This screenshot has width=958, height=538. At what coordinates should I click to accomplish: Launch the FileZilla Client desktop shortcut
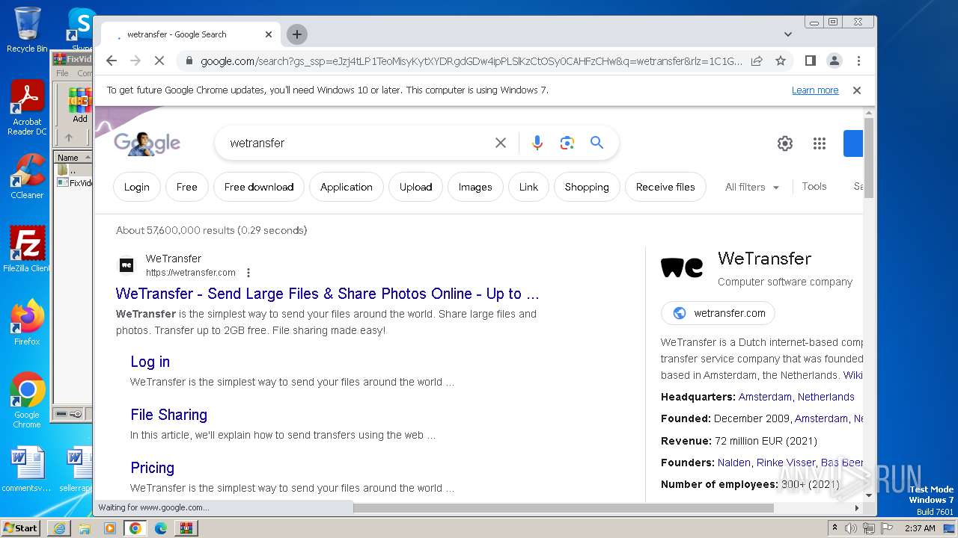point(27,250)
